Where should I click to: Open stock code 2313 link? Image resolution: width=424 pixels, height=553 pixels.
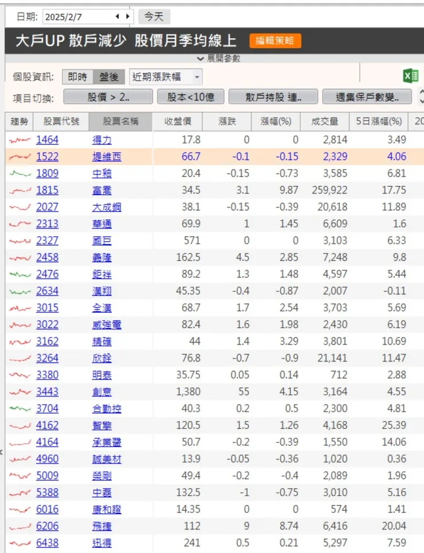(x=47, y=224)
